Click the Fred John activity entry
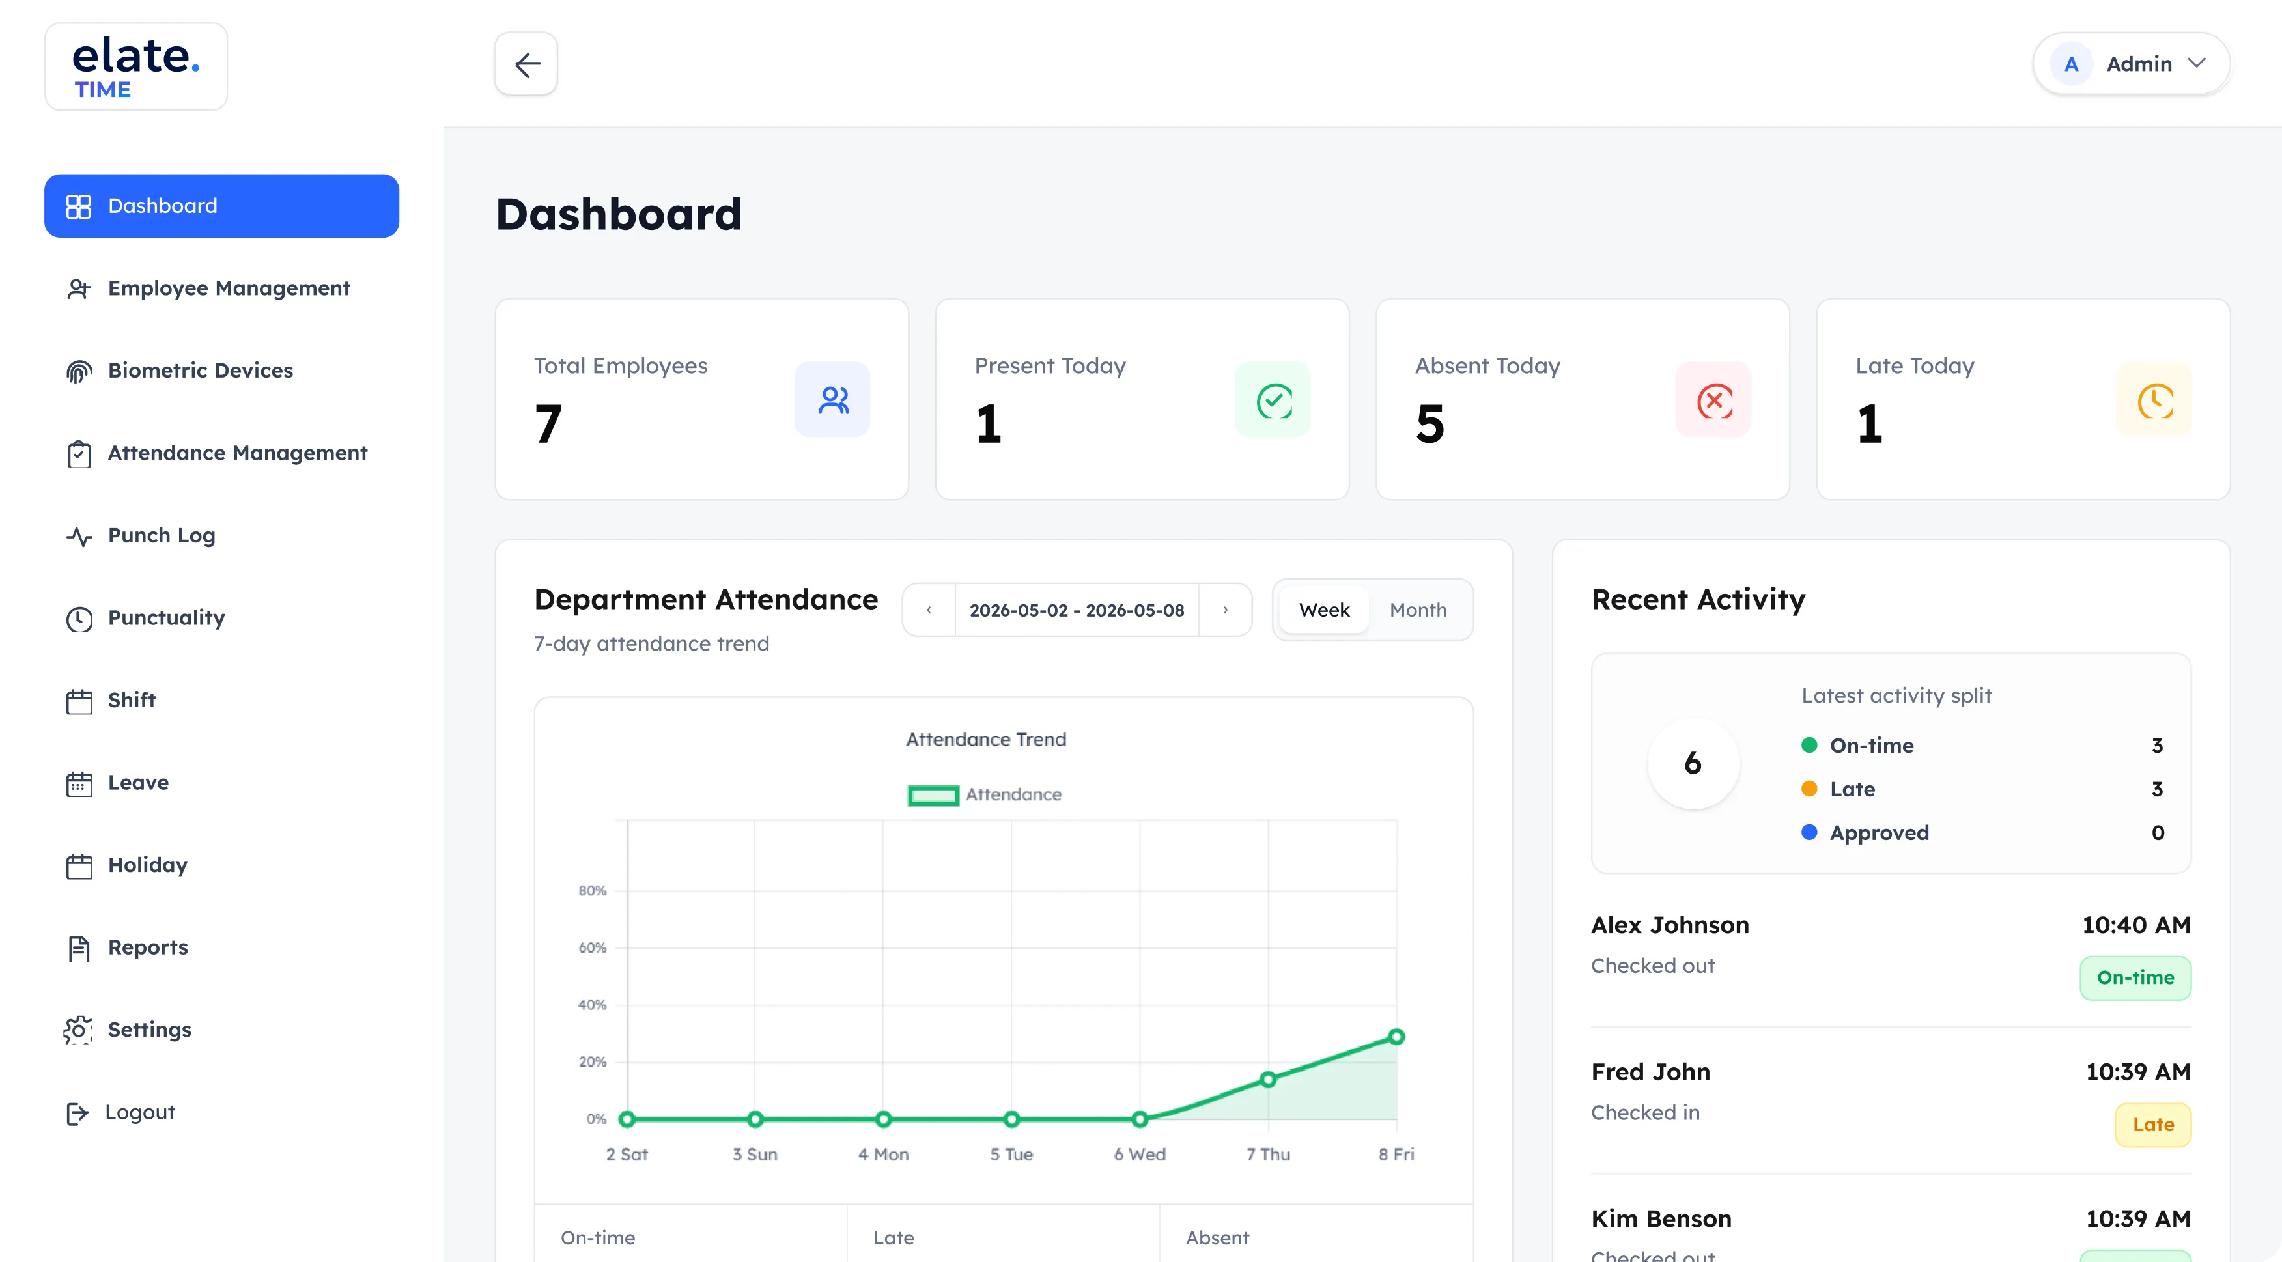This screenshot has height=1262, width=2282. (x=1891, y=1101)
